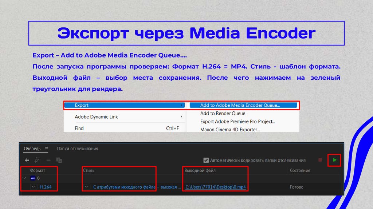Click the source name 0 in the queue

[x=38, y=178]
